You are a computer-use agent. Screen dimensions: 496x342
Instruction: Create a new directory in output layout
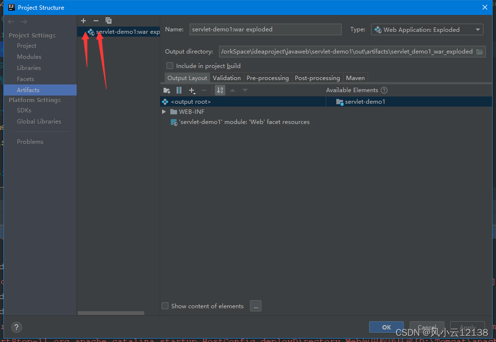(x=166, y=90)
